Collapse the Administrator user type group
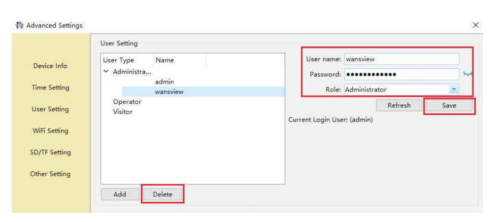Image resolution: width=489 pixels, height=222 pixels. click(x=106, y=72)
